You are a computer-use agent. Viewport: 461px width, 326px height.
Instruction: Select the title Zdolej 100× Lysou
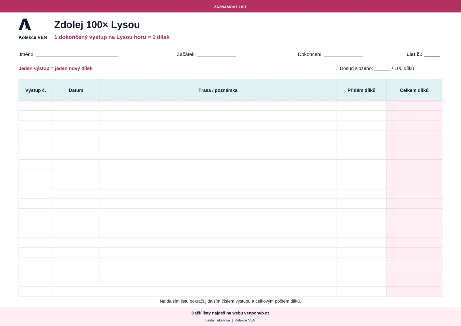point(97,25)
